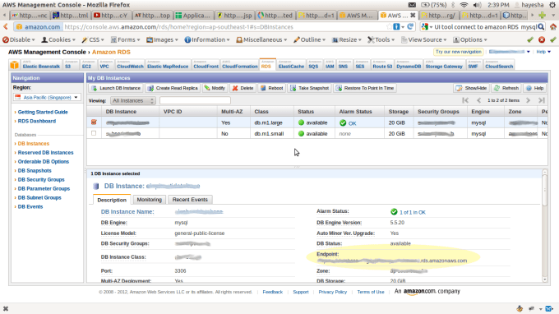Viewport: 559px width, 314px height.
Task: Click the browser back arrow
Action: click(6, 27)
